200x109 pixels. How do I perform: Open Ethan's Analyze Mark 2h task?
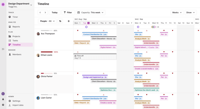pyautogui.click(x=142, y=60)
